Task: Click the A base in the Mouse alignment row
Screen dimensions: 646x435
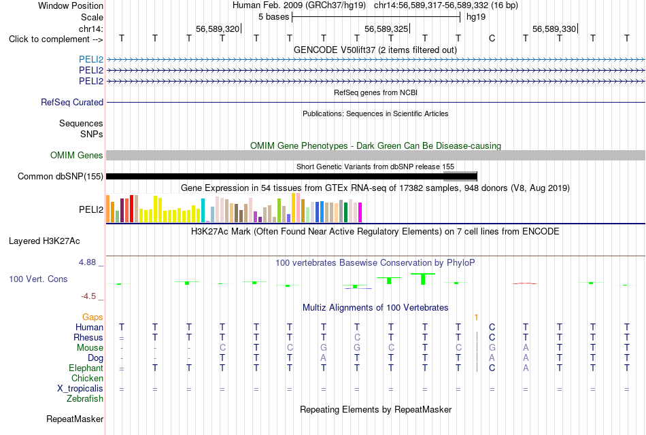Action: (x=525, y=348)
